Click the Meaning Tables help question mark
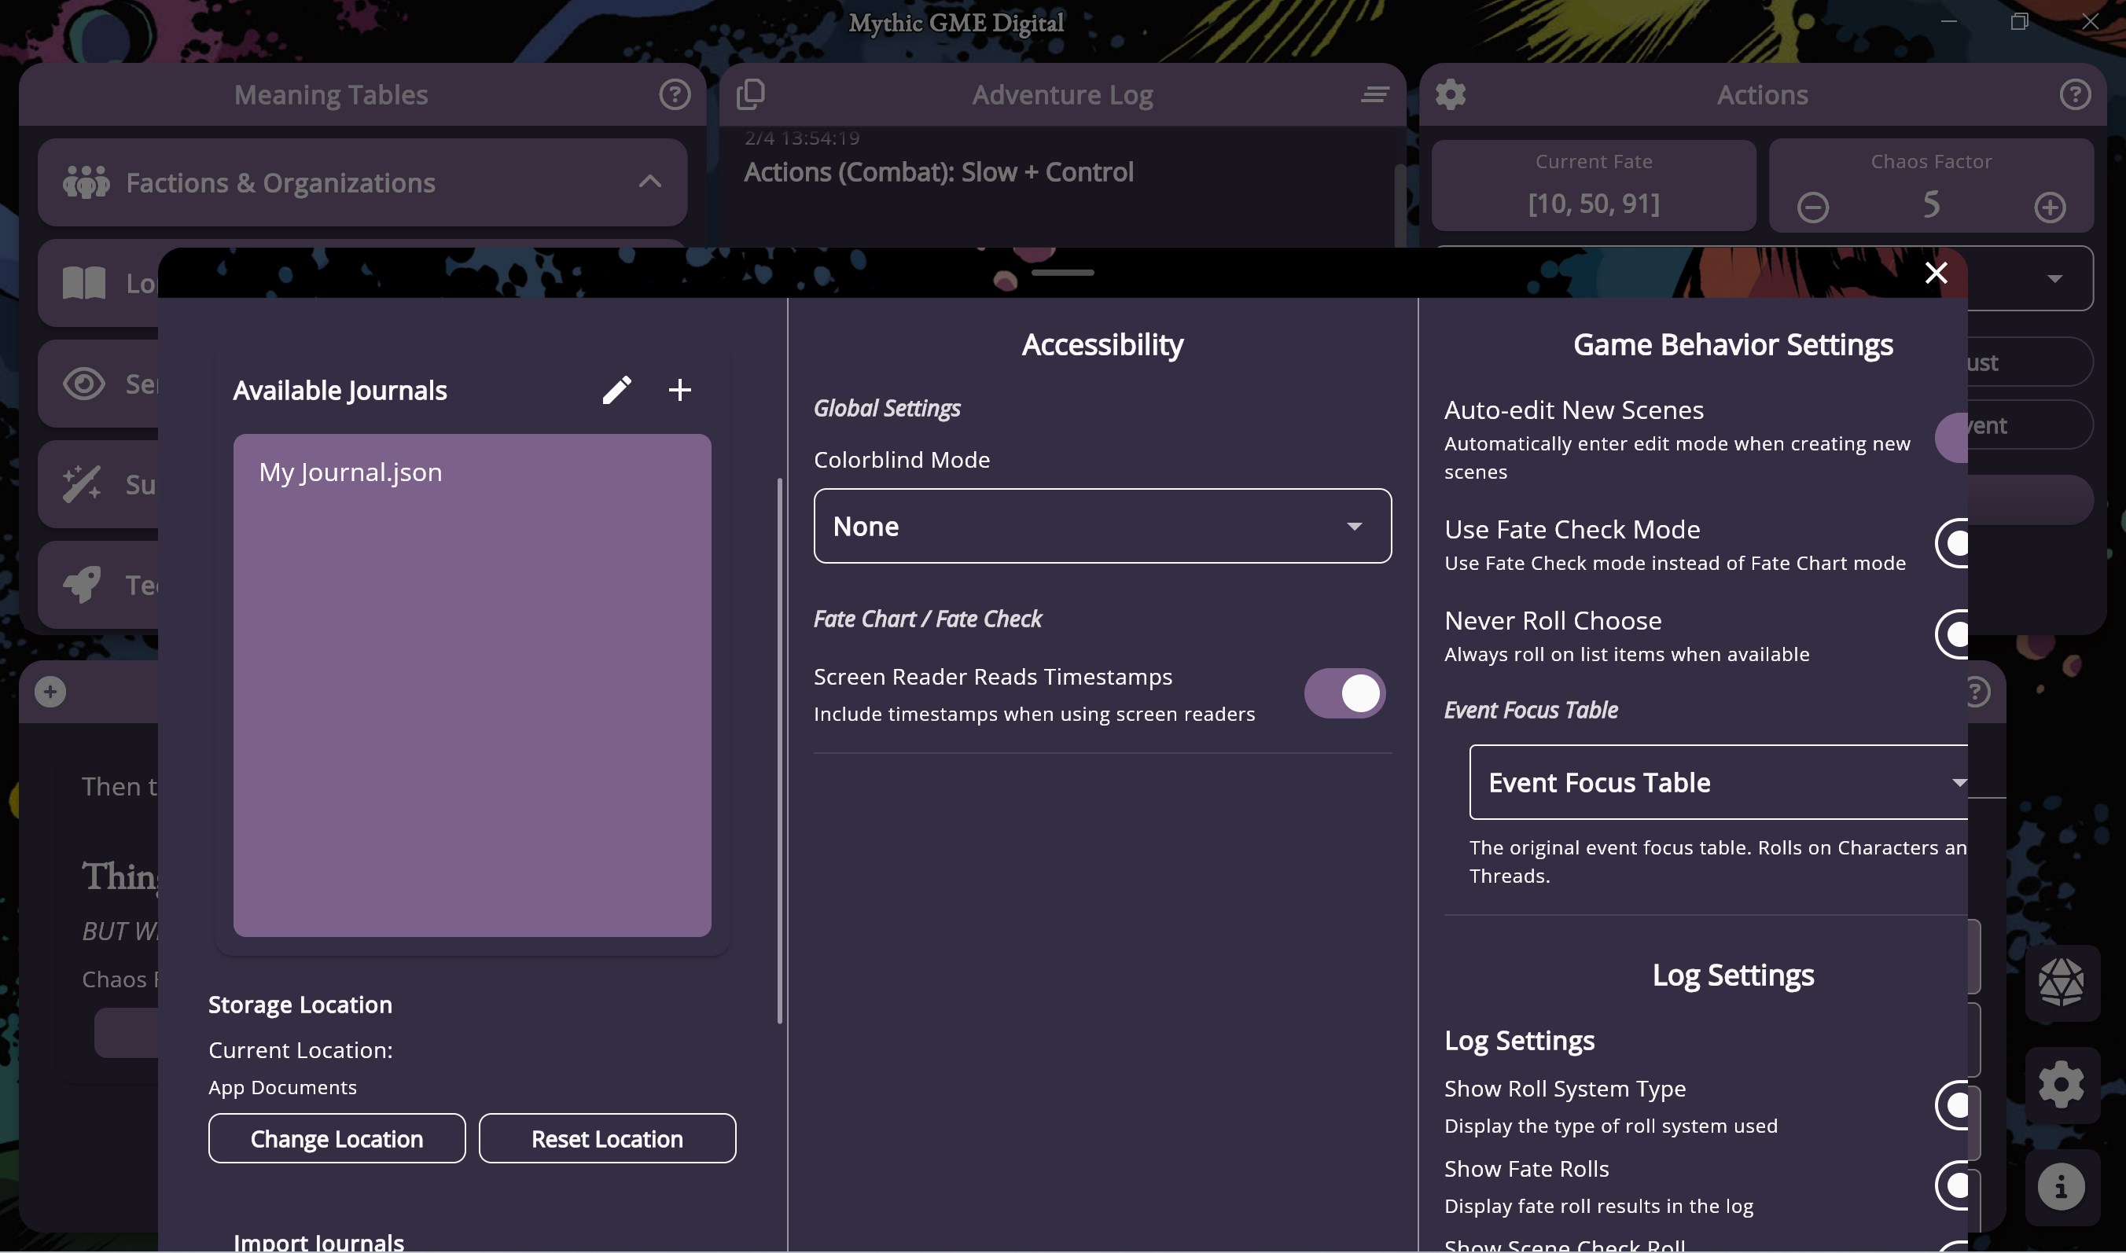 674,94
